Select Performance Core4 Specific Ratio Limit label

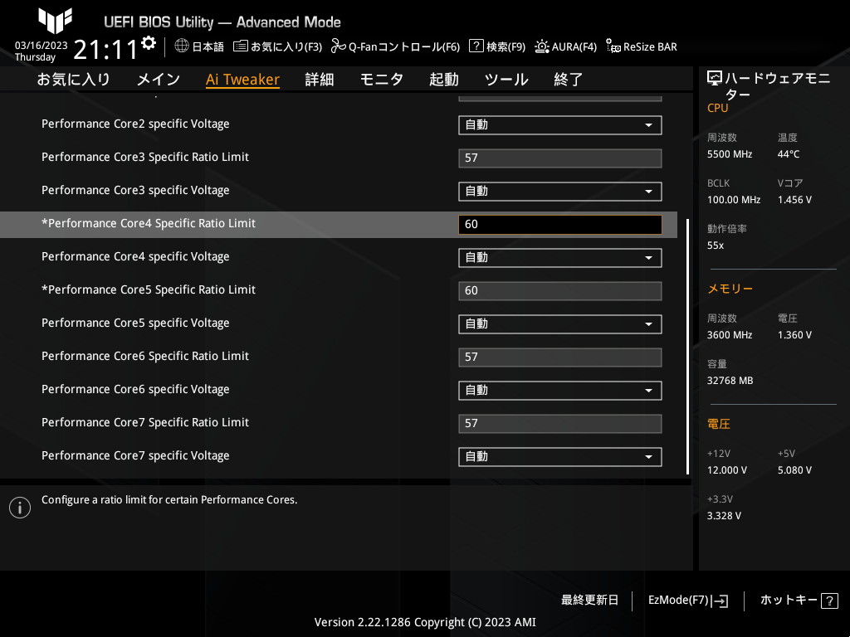(149, 223)
